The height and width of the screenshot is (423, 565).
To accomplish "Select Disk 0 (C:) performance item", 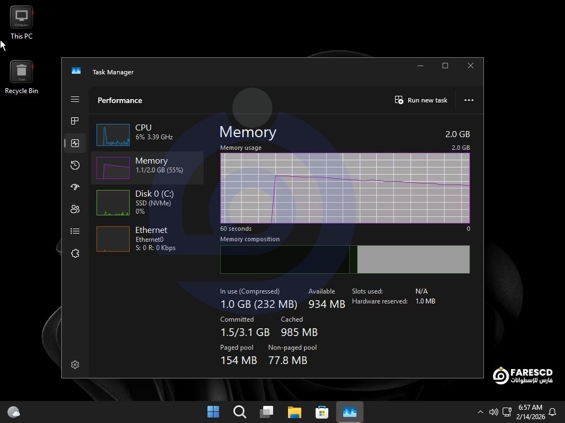I will [147, 202].
